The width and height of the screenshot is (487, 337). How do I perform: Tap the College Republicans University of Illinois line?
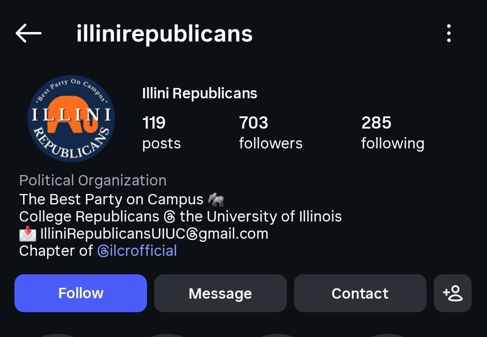tap(180, 217)
